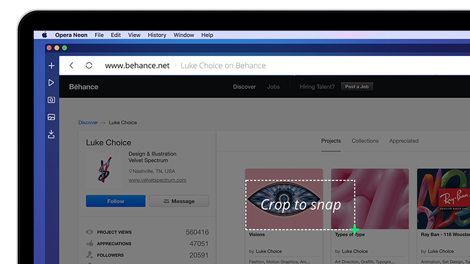The width and height of the screenshot is (470, 264).
Task: Go back with the browser back arrow
Action: [71, 65]
